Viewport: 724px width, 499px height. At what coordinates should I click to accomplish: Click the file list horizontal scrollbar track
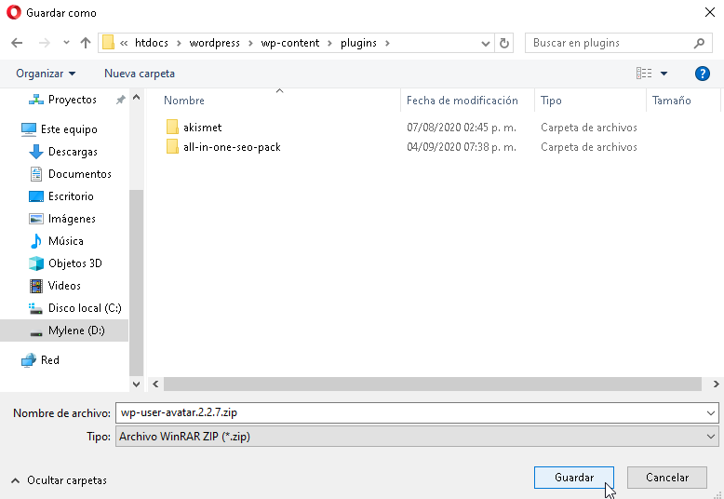pyautogui.click(x=433, y=384)
